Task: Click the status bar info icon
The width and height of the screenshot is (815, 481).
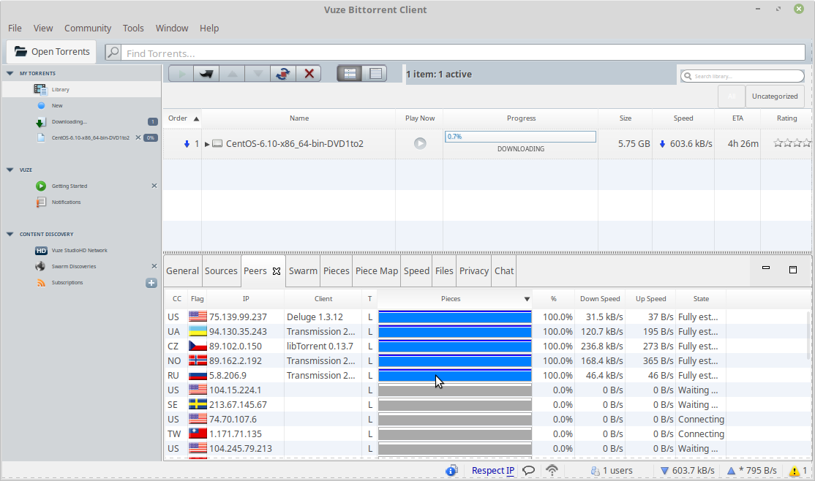Action: click(451, 471)
